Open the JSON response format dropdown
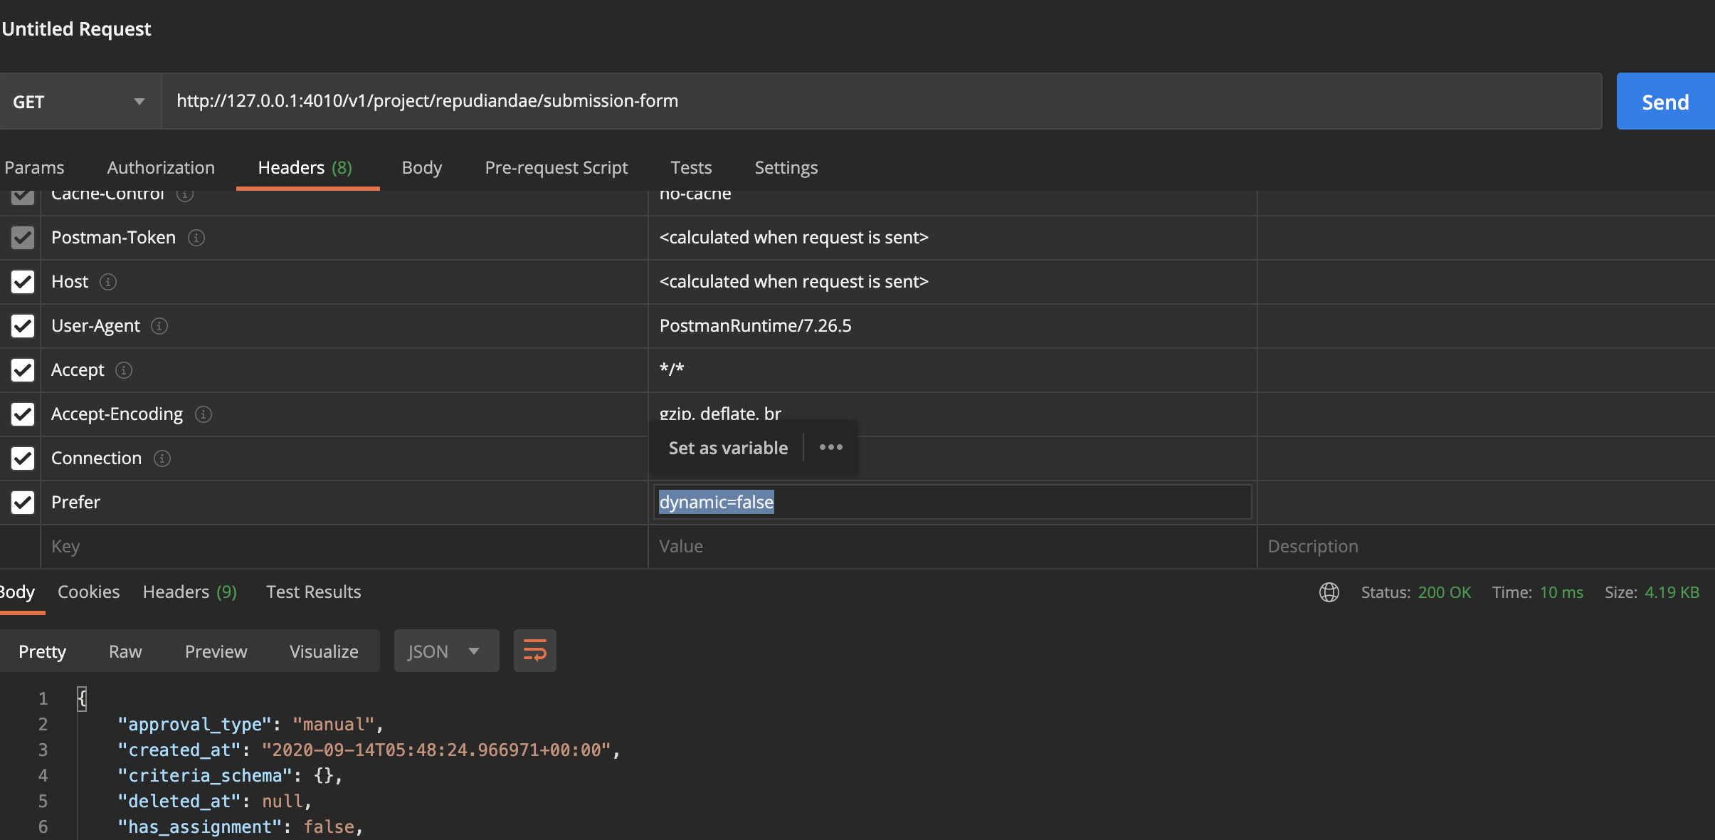This screenshot has width=1715, height=840. point(445,650)
